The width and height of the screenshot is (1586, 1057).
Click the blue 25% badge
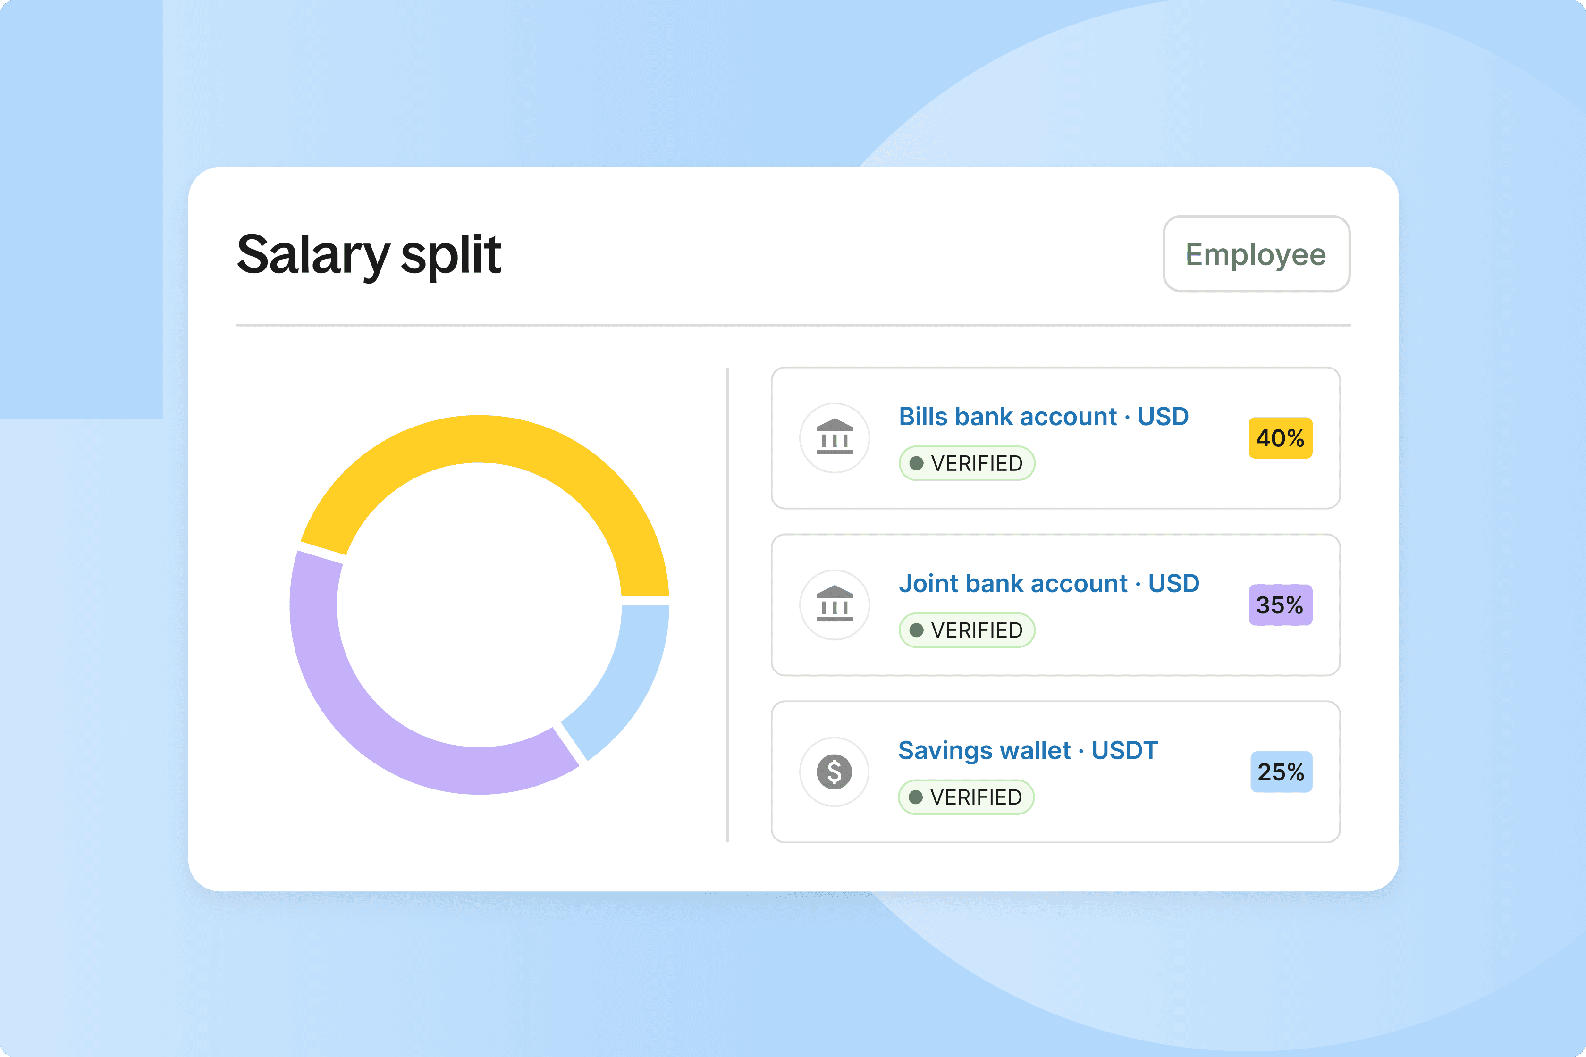click(1281, 772)
